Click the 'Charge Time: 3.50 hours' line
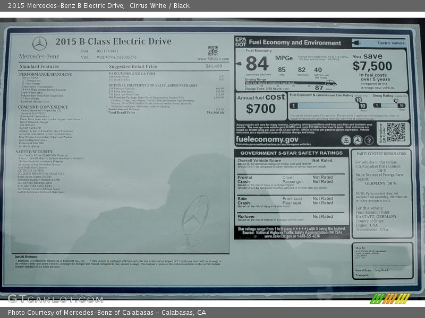Viewport: 425px width, 318px height. tap(267, 89)
